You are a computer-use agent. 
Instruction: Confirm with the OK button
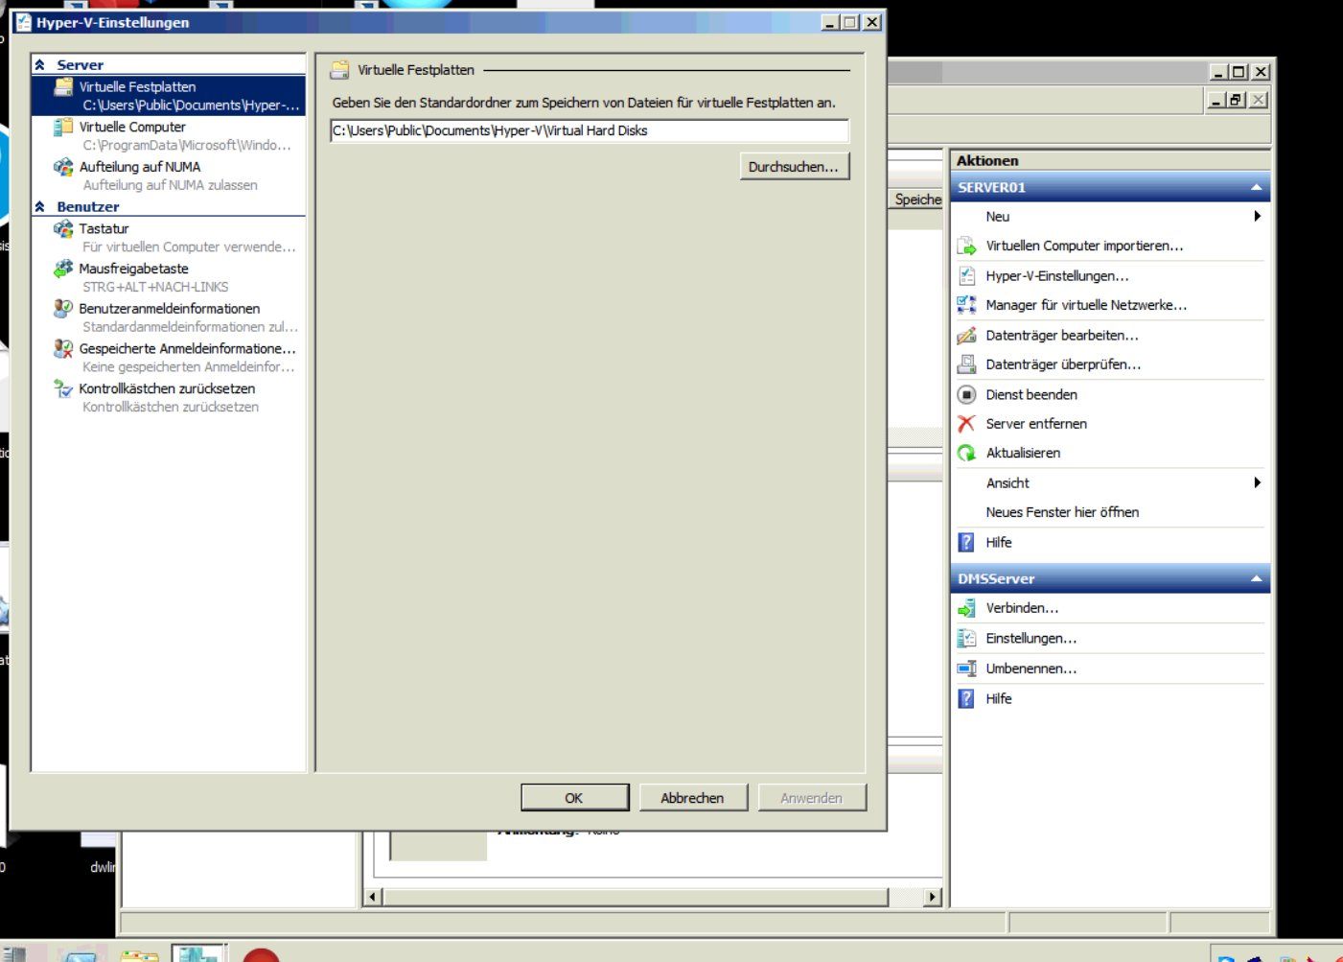(574, 798)
